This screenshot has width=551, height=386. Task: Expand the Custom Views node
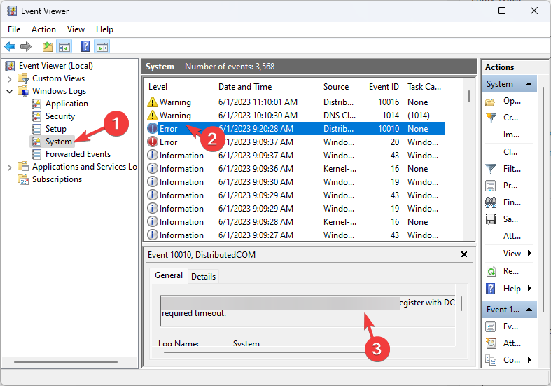pos(10,78)
